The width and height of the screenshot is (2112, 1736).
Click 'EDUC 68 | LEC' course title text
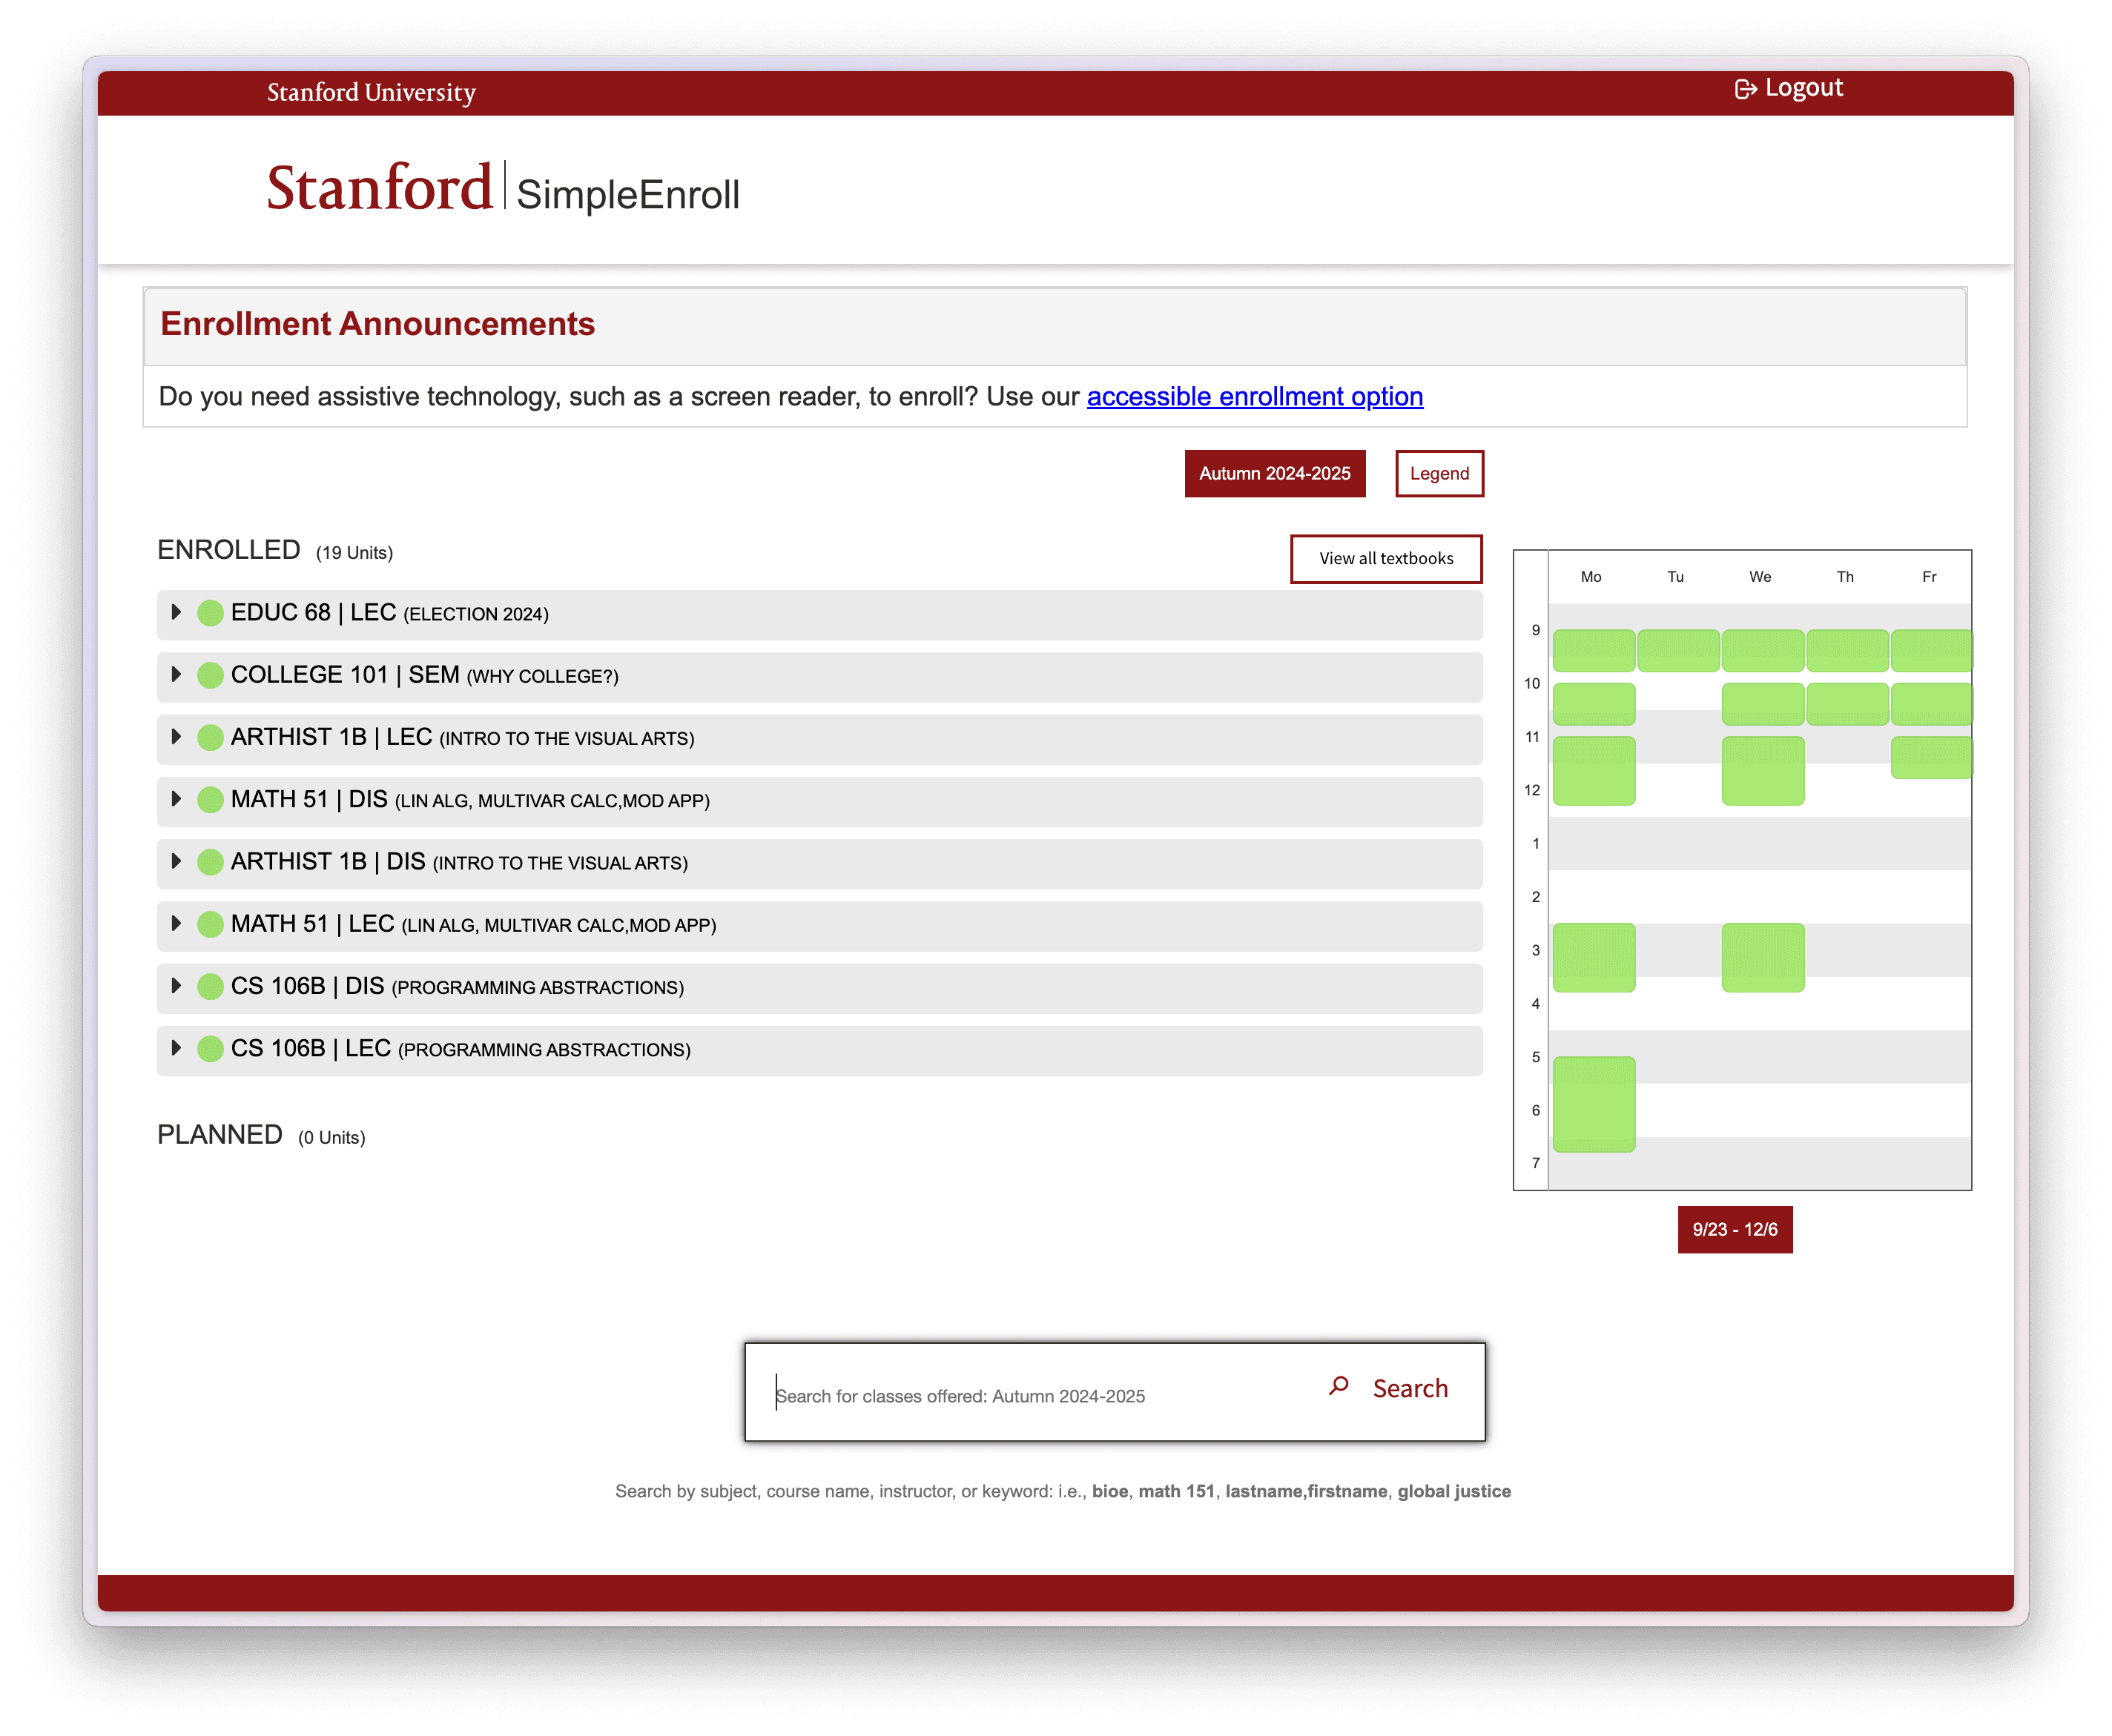click(x=313, y=612)
